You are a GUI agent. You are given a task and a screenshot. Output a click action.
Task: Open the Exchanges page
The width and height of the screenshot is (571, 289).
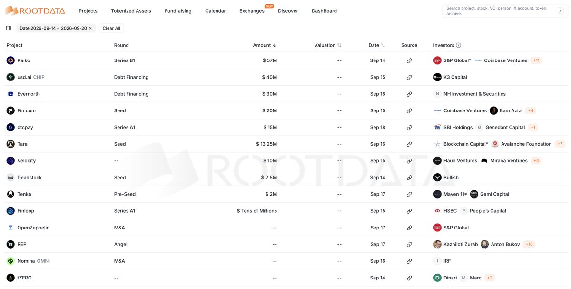[252, 11]
